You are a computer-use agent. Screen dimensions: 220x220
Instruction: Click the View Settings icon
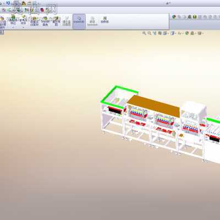click(x=200, y=33)
